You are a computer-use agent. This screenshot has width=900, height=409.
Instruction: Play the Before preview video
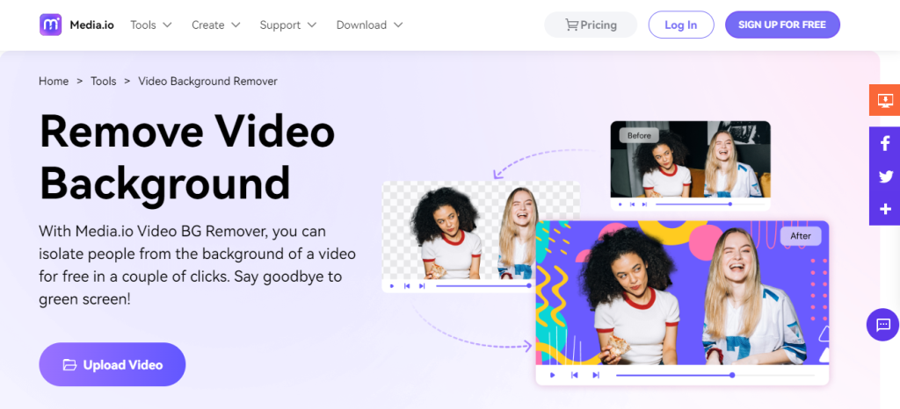pyautogui.click(x=621, y=204)
